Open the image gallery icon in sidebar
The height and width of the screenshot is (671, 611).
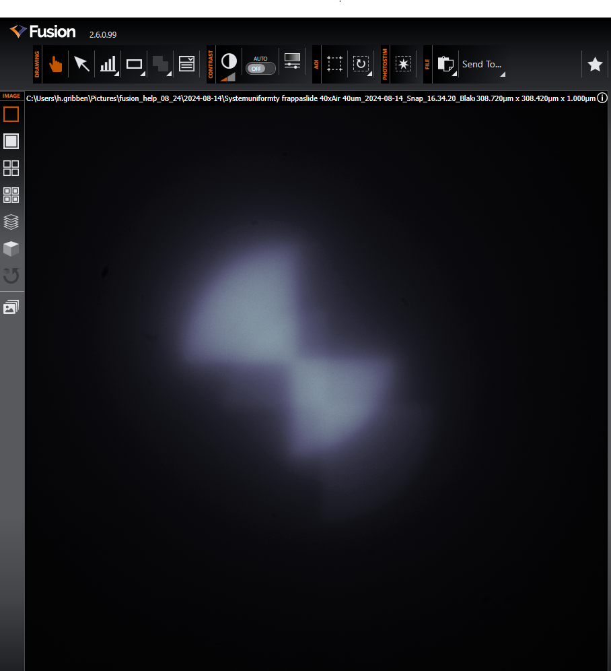coord(11,307)
